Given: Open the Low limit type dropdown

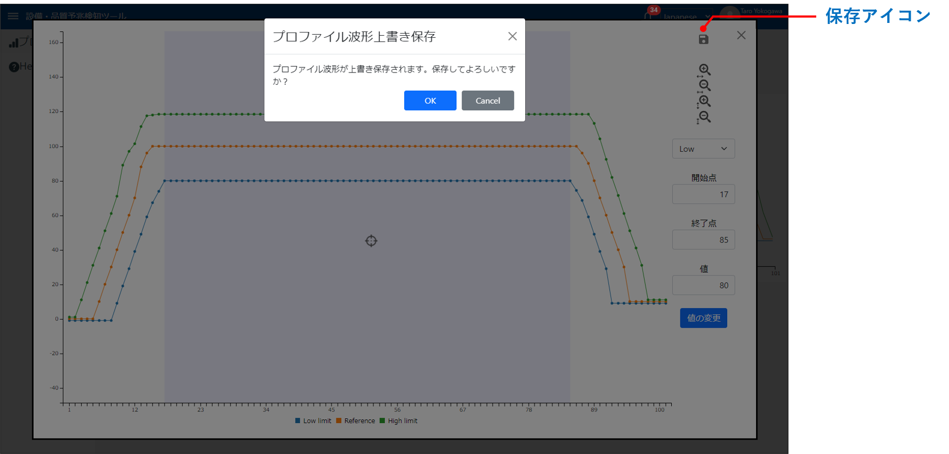Looking at the screenshot, I should coord(704,149).
